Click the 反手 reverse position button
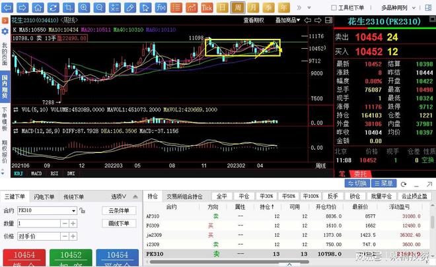436x267 pixels. pyautogui.click(x=332, y=196)
